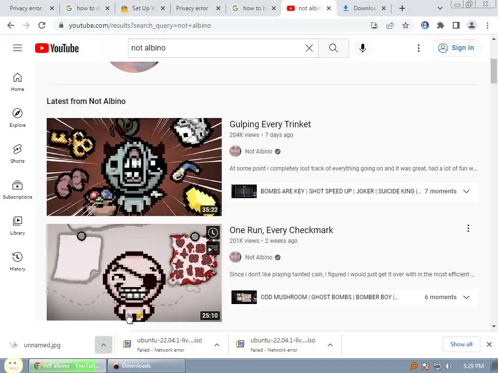Open the ODD MUSHROOM moments thumbnail
The image size is (498, 373).
pos(244,297)
